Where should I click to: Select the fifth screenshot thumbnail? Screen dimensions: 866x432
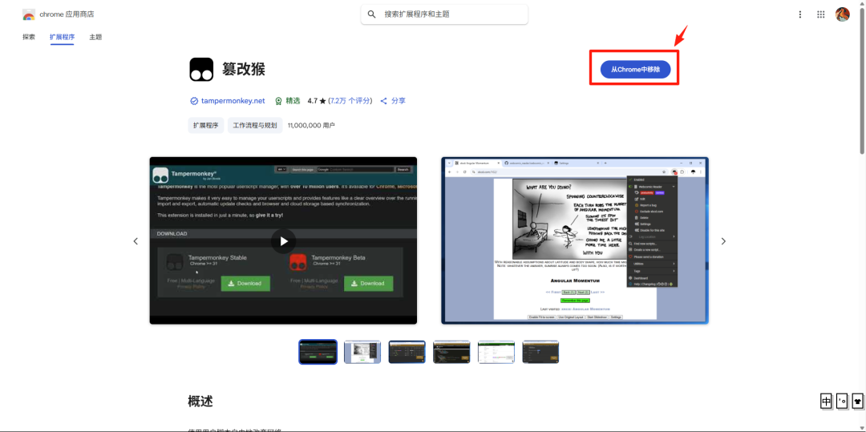496,352
